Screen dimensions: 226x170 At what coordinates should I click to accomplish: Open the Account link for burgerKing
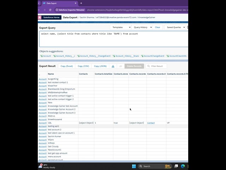[x=42, y=79]
